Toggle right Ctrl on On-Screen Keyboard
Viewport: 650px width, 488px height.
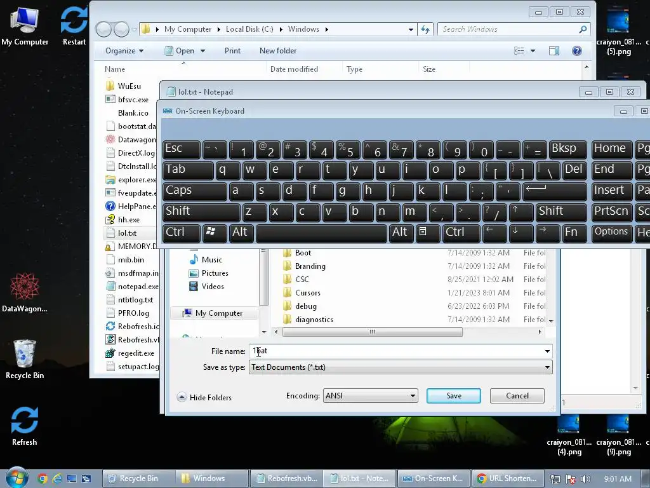[x=461, y=233]
